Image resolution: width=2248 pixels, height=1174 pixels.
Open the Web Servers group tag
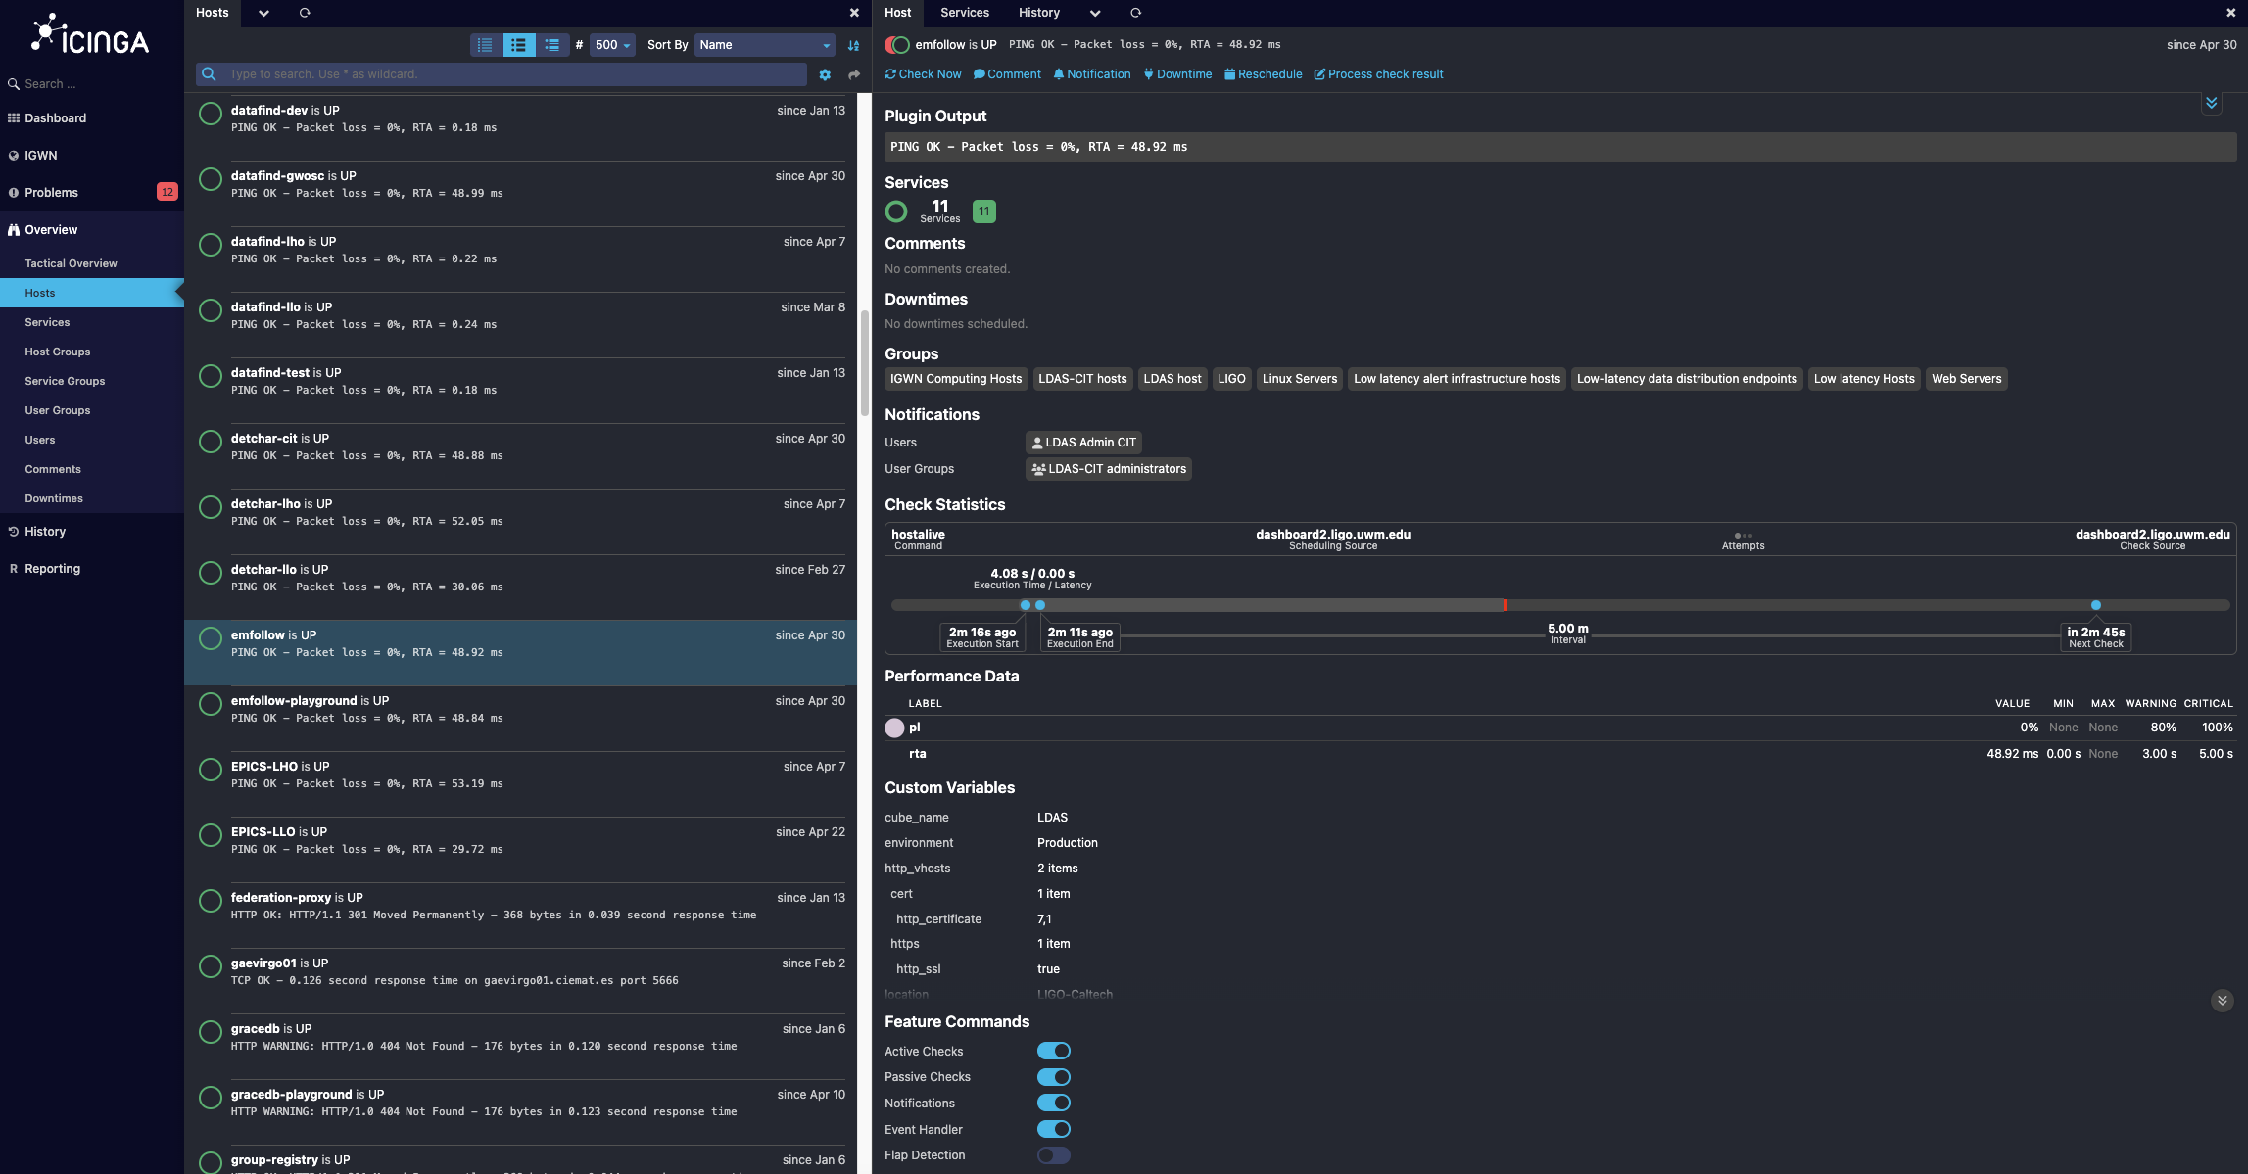(x=1966, y=379)
